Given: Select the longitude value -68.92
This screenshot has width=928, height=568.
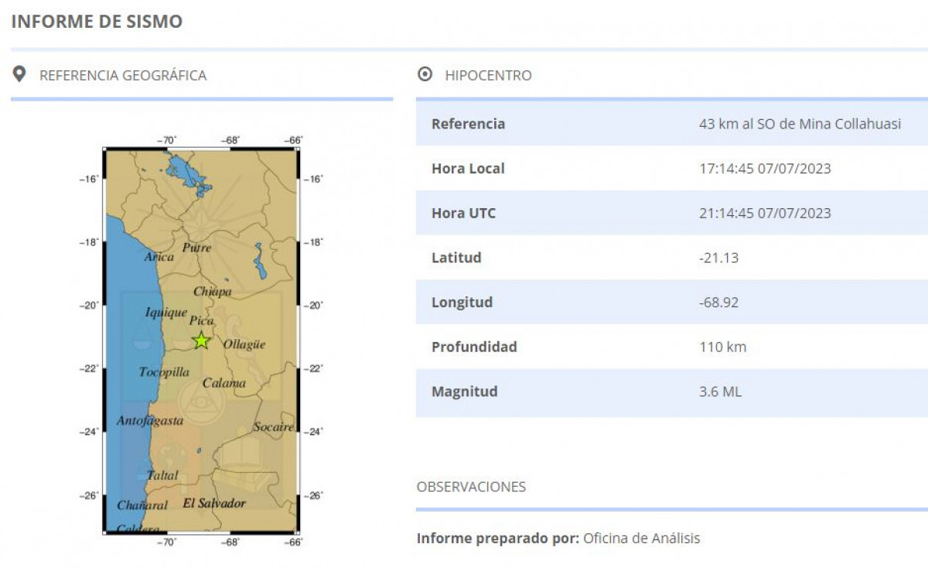Looking at the screenshot, I should [x=718, y=303].
